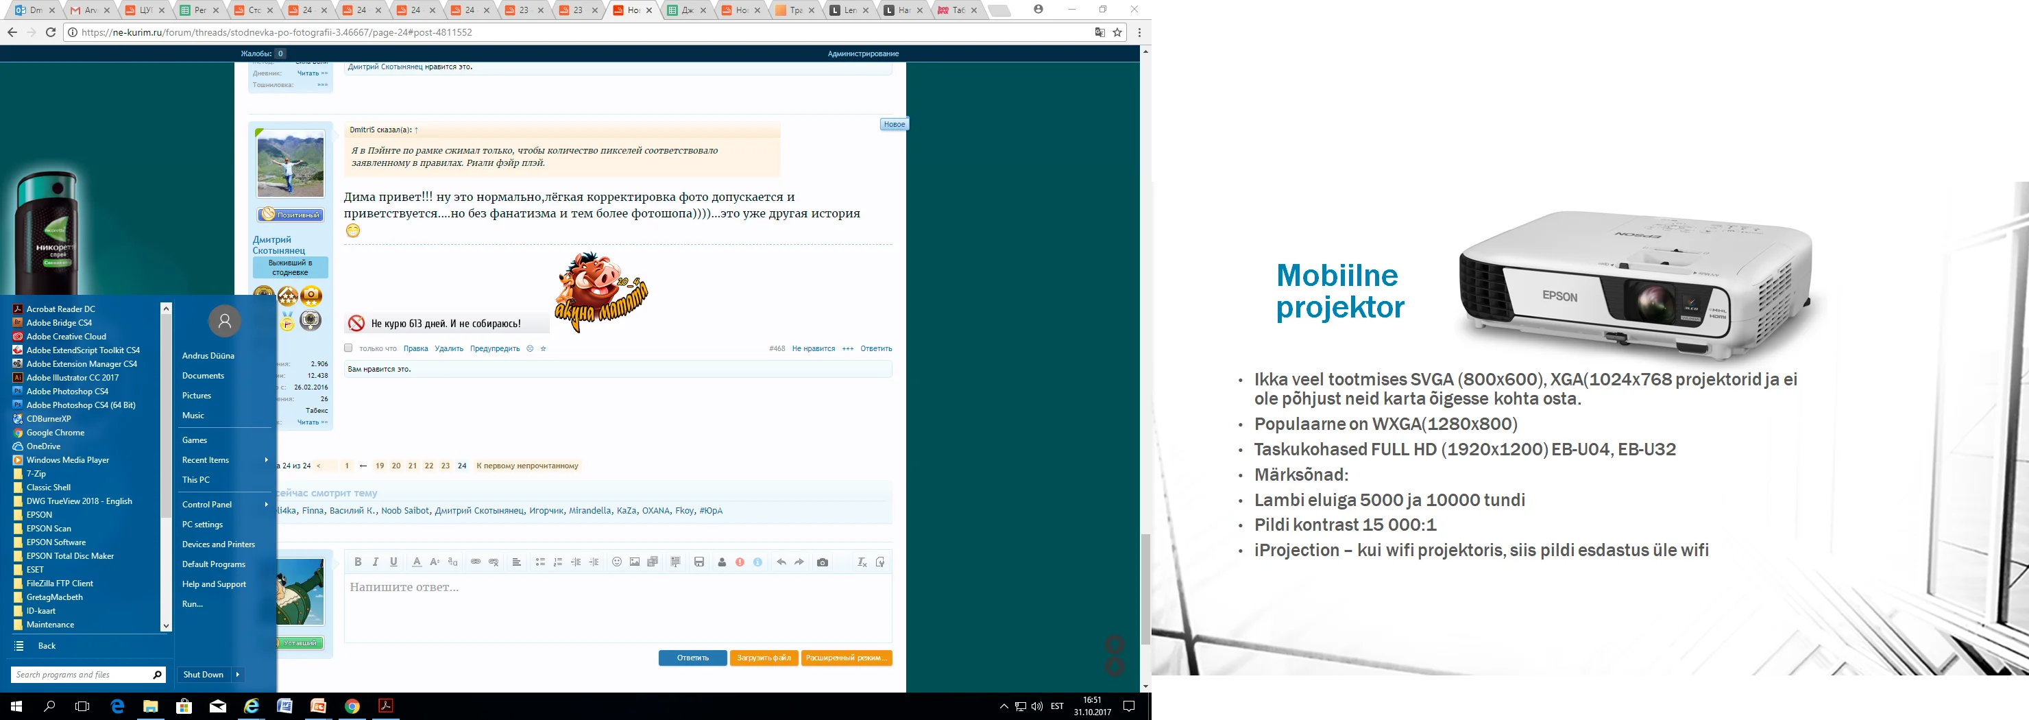This screenshot has width=2029, height=720.
Task: Expand EPSON Scan folder in Start menu
Action: (49, 529)
